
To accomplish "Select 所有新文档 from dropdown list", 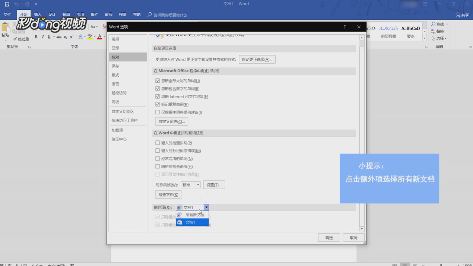I will pos(192,215).
